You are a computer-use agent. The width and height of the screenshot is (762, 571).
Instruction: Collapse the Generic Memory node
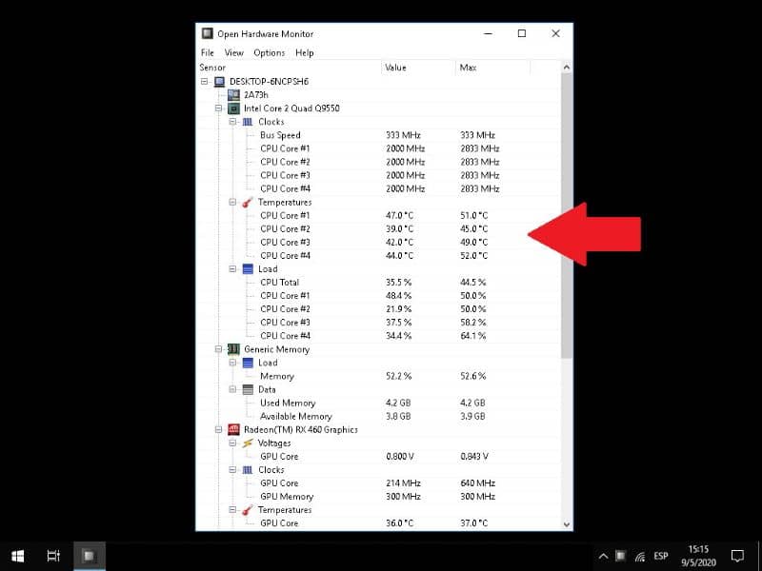click(219, 349)
